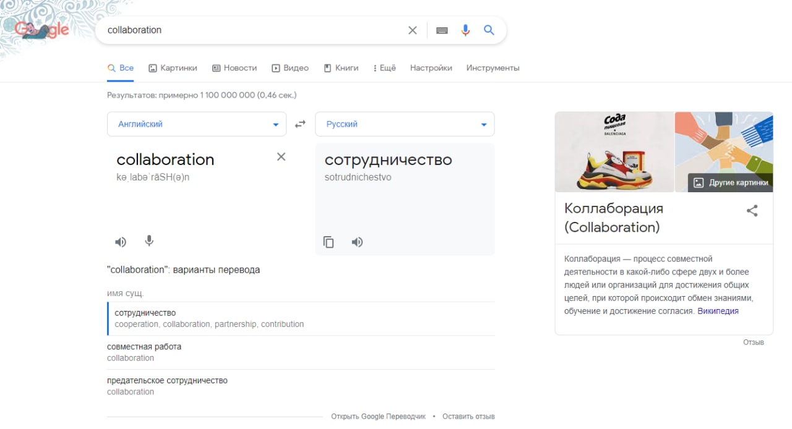Switch to Картинки tab
The image size is (792, 429).
coord(173,68)
